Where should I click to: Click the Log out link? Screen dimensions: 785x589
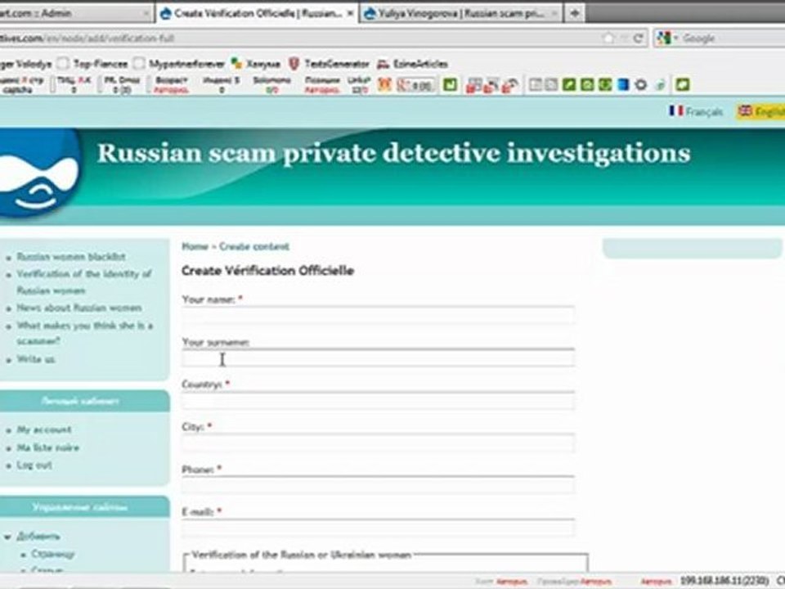(34, 465)
